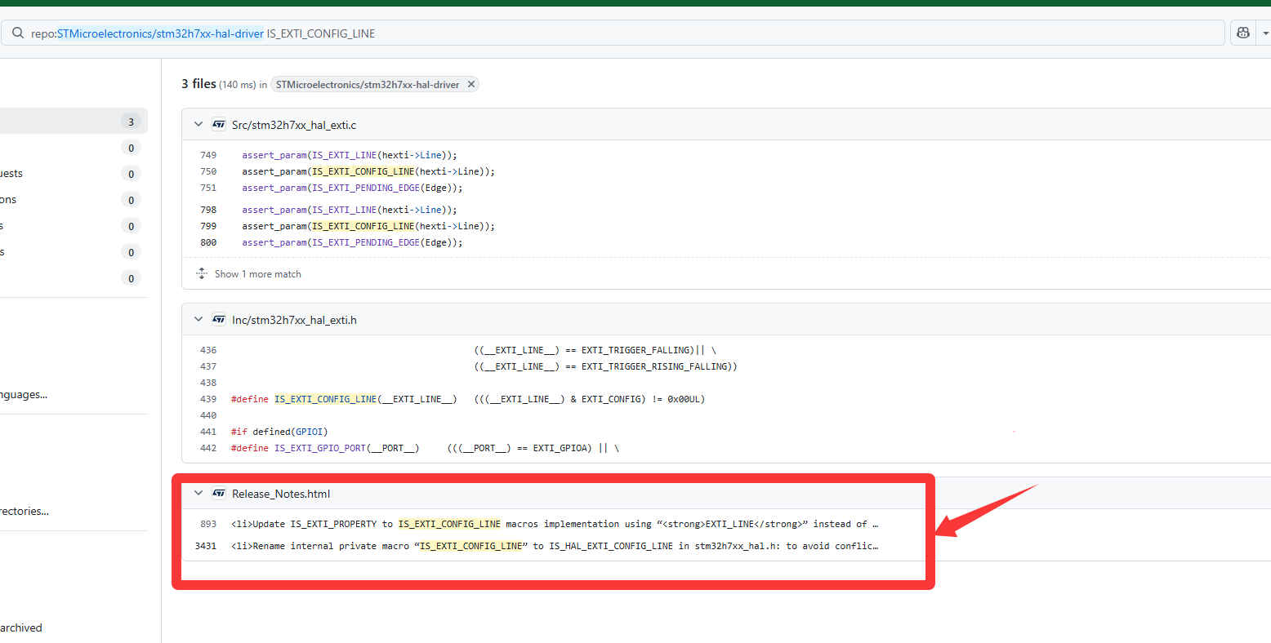Screen dimensions: 1271x643
Task: Open the Src/stm32h7xx_hal_exti.c file link
Action: 294,125
